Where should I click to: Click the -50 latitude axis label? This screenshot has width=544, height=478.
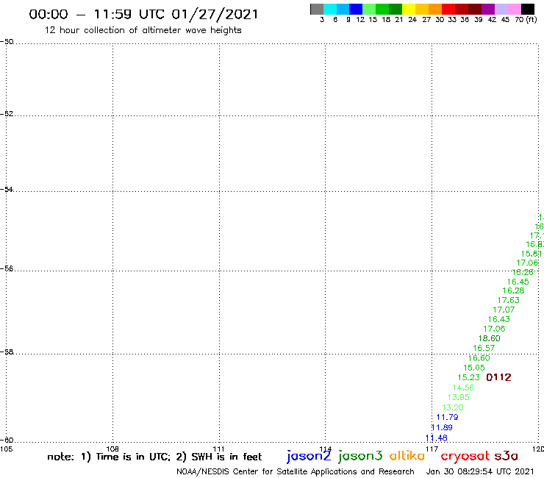tap(7, 42)
